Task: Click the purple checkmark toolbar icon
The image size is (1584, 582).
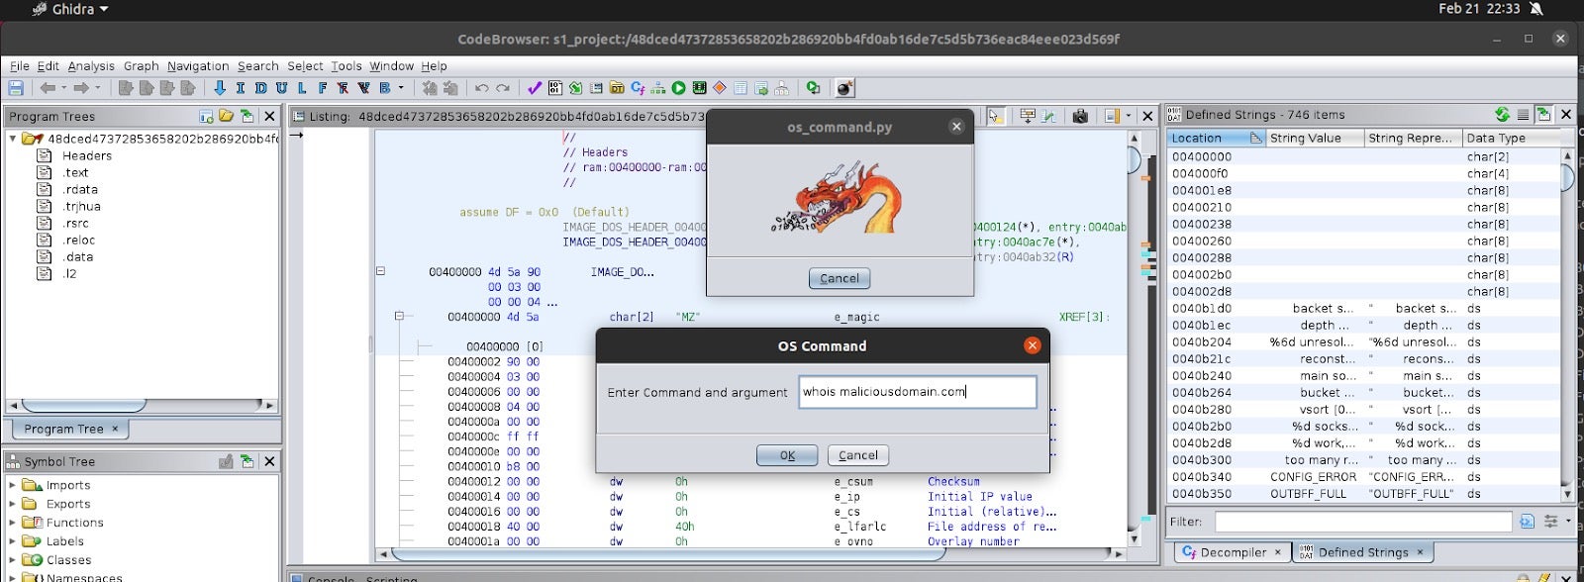Action: point(534,88)
